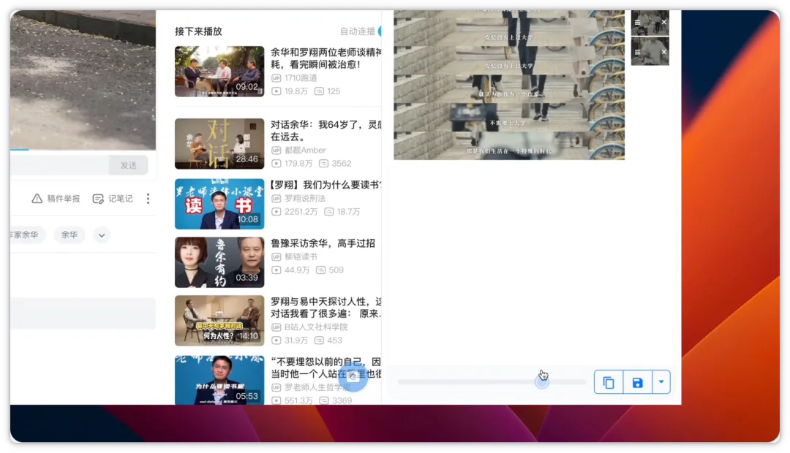Open title 【罗翔】我们为什么要读书
Screen dimensions: 790x453
(x=326, y=185)
